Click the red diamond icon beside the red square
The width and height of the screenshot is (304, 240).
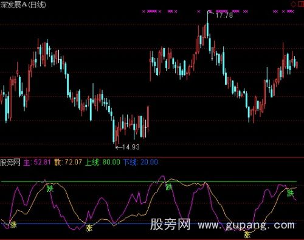click(x=293, y=4)
